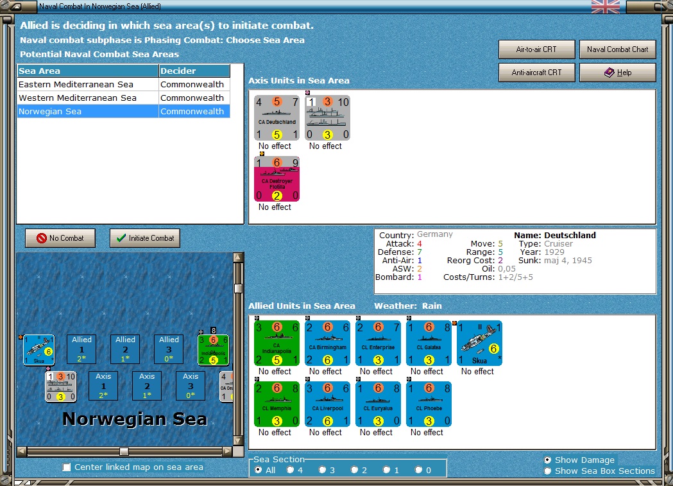673x486 pixels.
Task: Select the Axis transport convoy counter
Action: click(x=327, y=118)
